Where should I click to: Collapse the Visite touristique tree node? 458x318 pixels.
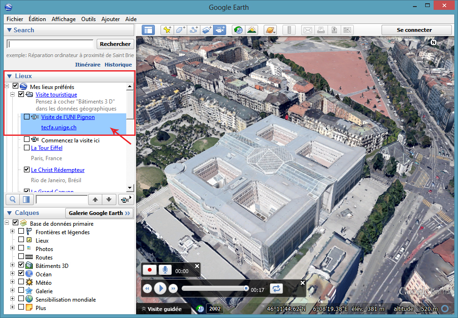pos(12,94)
